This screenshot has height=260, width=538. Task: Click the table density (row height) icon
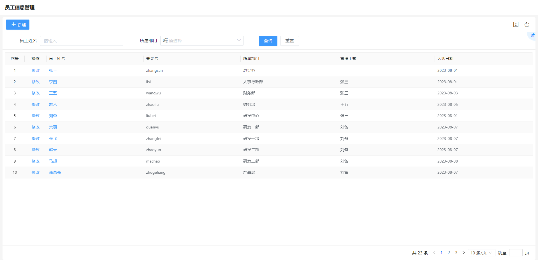coord(516,25)
